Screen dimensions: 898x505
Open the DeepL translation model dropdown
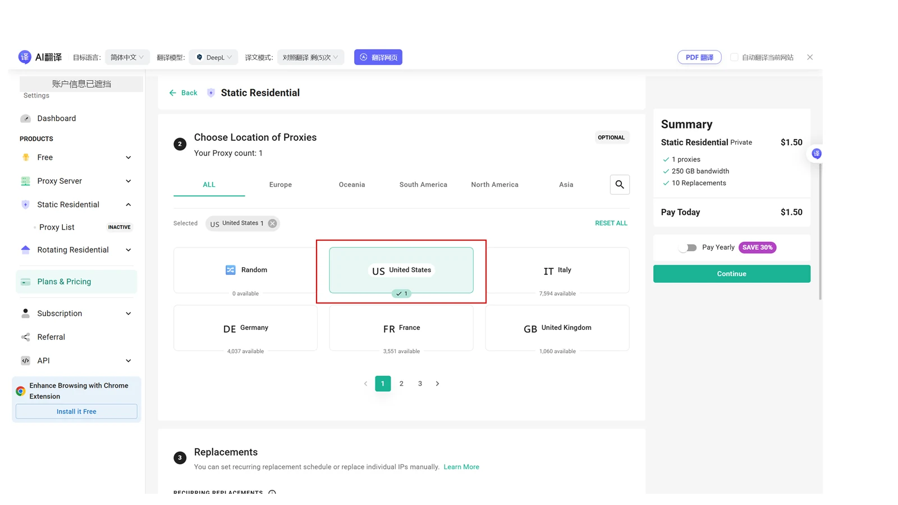214,57
